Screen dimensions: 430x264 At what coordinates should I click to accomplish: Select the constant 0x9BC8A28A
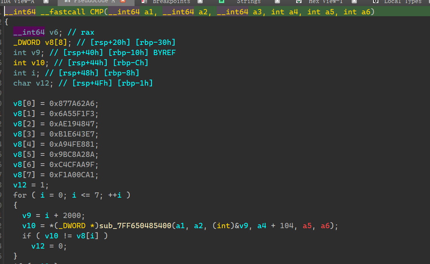(x=72, y=154)
